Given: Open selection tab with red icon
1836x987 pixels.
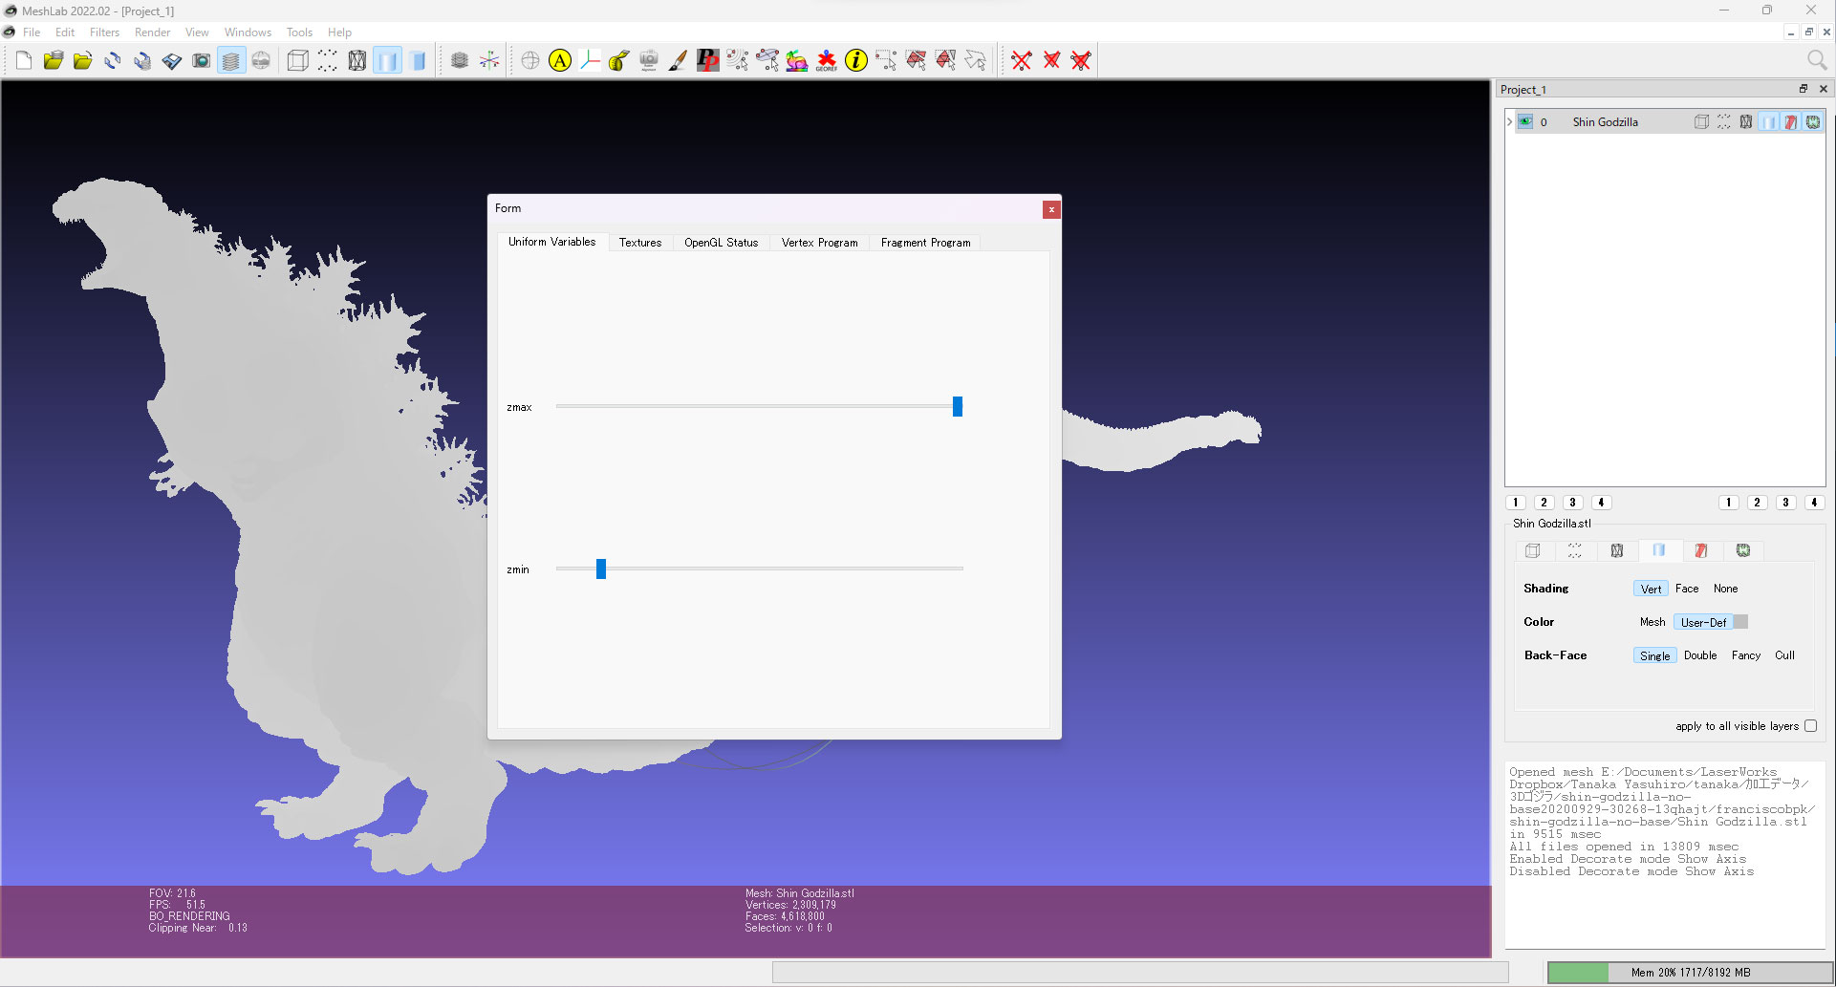Looking at the screenshot, I should (x=1700, y=550).
